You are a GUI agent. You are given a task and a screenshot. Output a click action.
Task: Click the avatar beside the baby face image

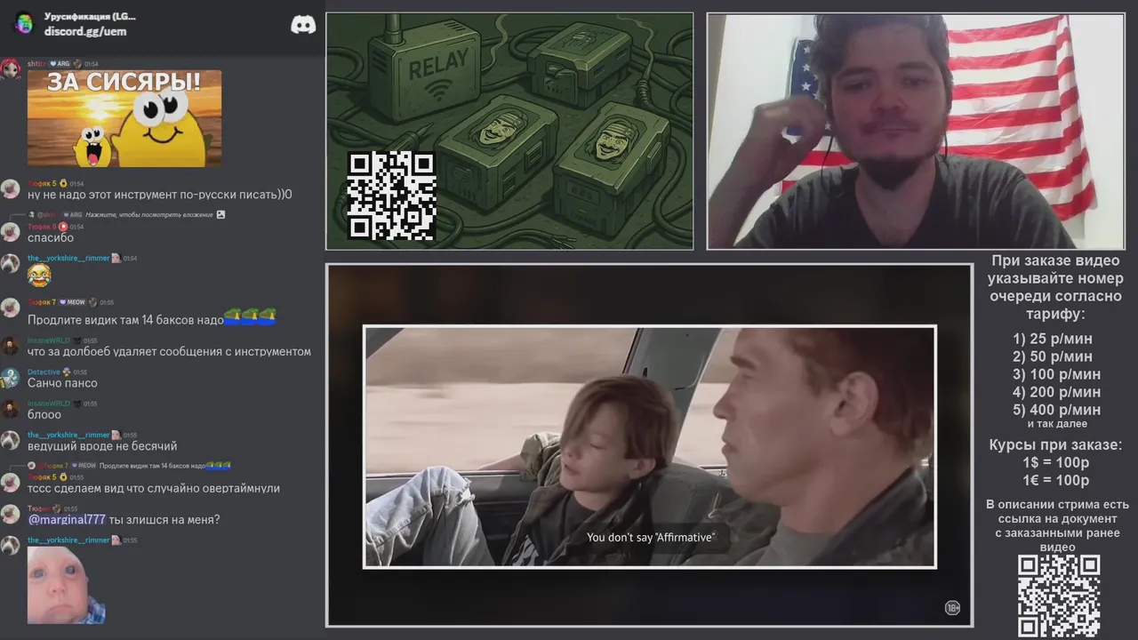[x=11, y=546]
